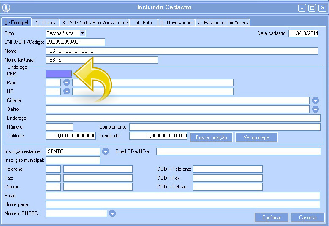Open the Cidade lookup arrow button
The width and height of the screenshot is (329, 226).
(x=315, y=100)
